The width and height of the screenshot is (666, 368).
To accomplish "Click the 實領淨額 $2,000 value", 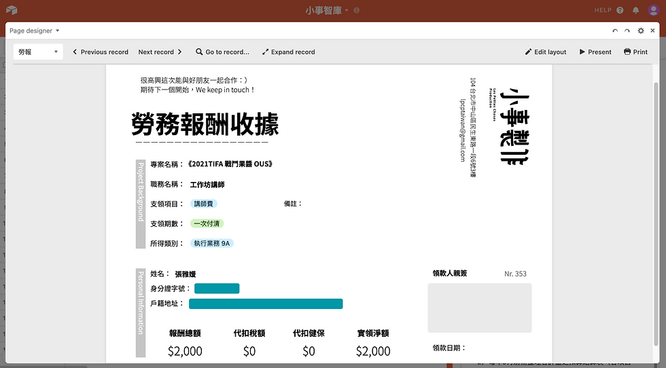I will click(373, 351).
